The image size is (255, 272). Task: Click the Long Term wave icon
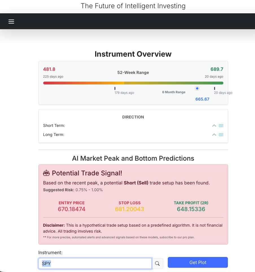(x=221, y=135)
